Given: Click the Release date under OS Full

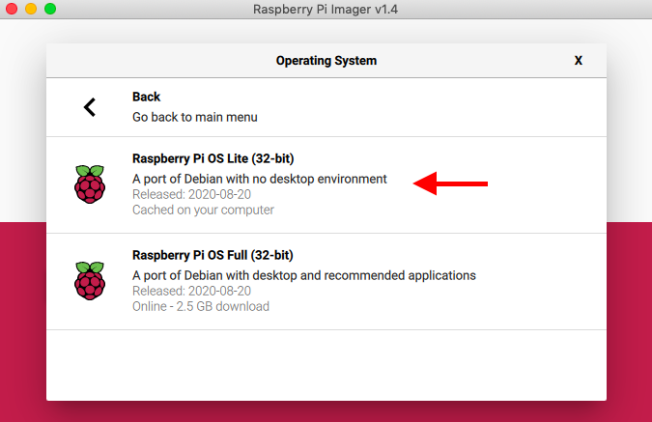Looking at the screenshot, I should click(x=191, y=291).
